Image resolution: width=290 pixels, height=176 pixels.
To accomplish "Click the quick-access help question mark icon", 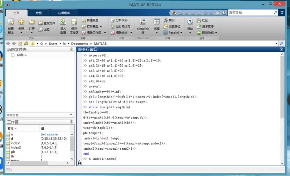I will pos(224,13).
